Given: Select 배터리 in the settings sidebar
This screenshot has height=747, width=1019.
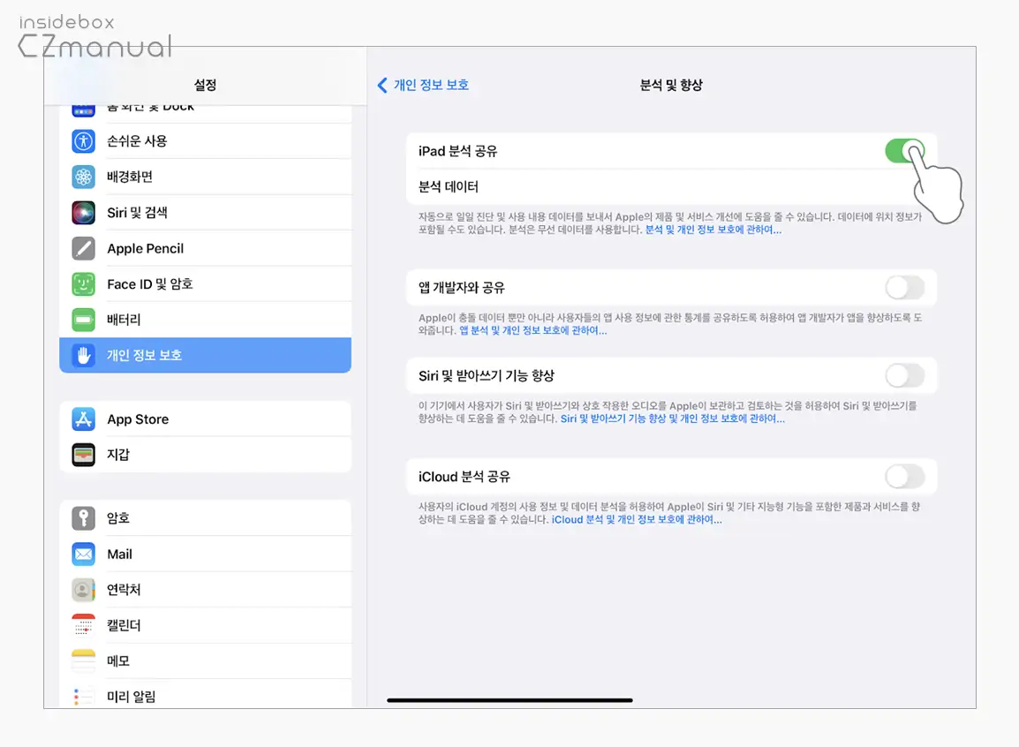Looking at the screenshot, I should coord(206,320).
